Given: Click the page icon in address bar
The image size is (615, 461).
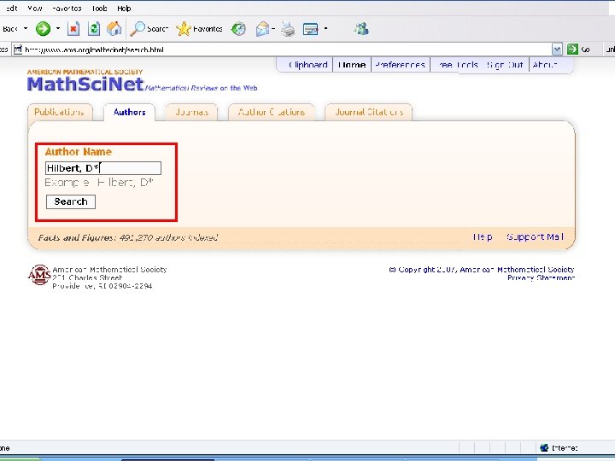Looking at the screenshot, I should 18,50.
